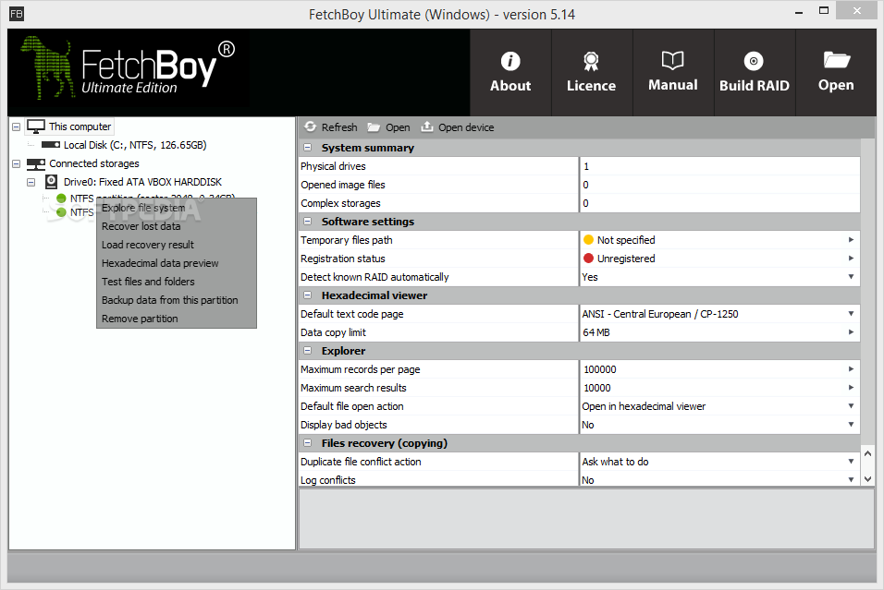
Task: Click the Connected storages icon
Action: tap(36, 163)
